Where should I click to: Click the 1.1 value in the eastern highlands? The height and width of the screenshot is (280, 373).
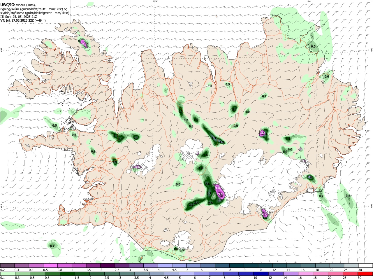click(x=285, y=152)
